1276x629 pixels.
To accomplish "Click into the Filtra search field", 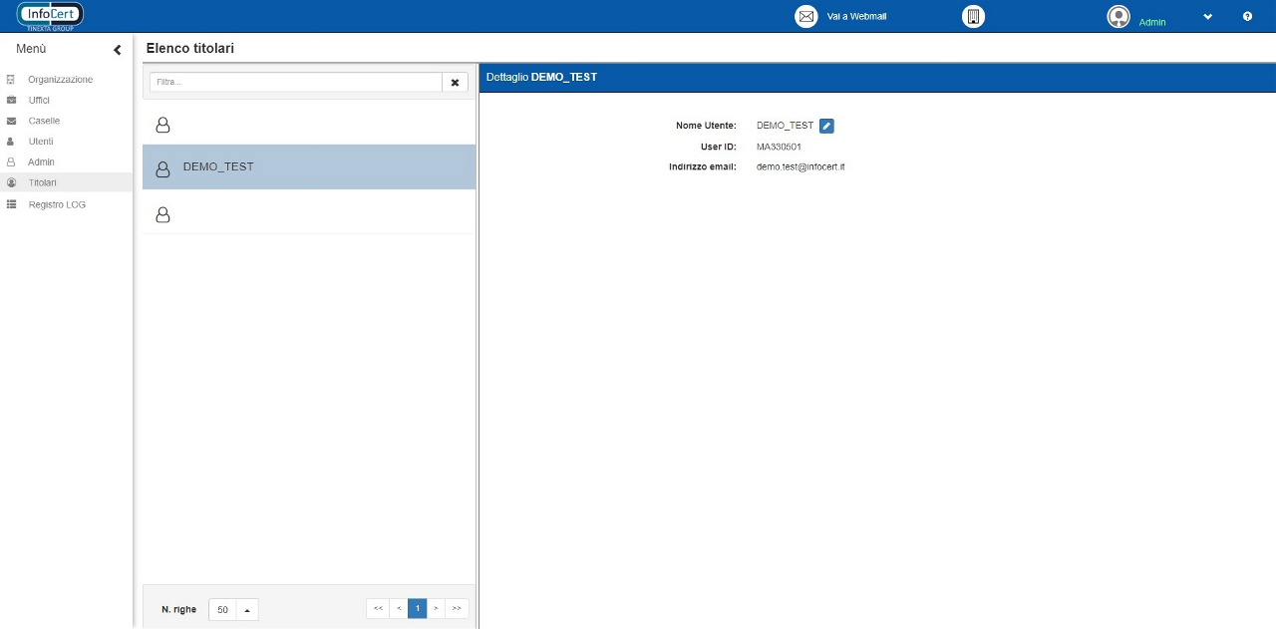I will click(295, 83).
